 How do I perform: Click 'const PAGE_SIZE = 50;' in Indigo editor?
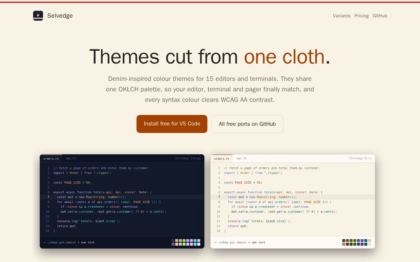coord(73,183)
